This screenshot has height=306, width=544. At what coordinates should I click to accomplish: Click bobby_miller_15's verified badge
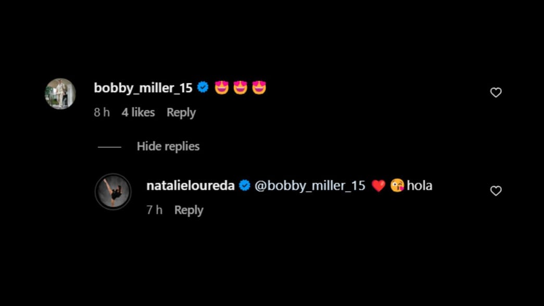pos(203,87)
